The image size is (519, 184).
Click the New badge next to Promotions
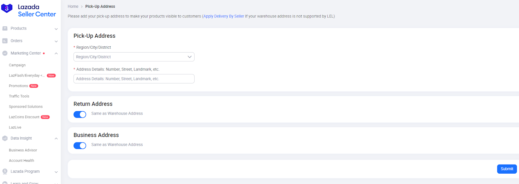[34, 86]
